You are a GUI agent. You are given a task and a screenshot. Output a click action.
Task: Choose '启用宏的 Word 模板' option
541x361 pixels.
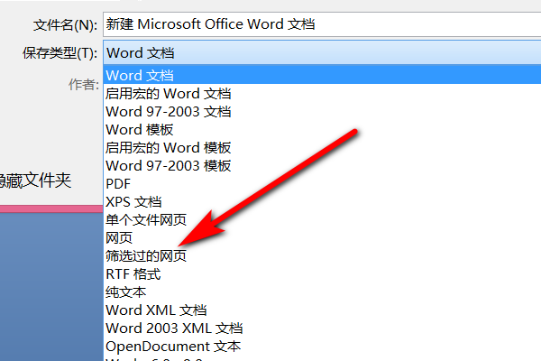(322, 147)
